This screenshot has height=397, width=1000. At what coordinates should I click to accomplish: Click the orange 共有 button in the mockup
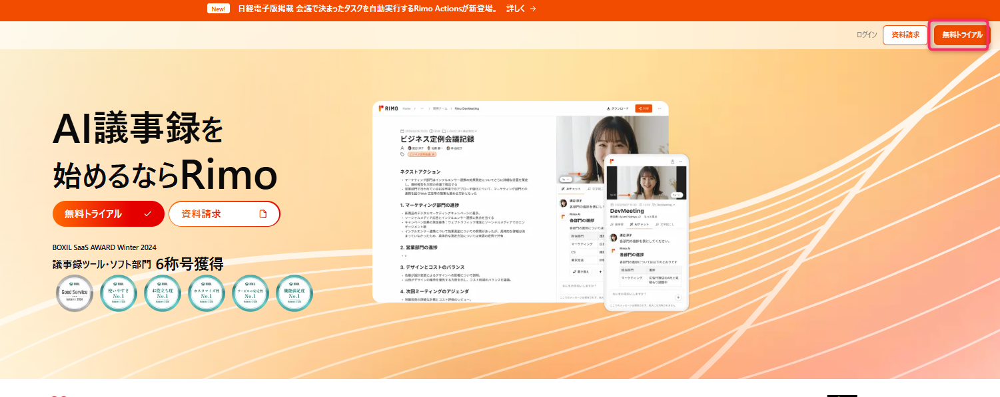[644, 108]
